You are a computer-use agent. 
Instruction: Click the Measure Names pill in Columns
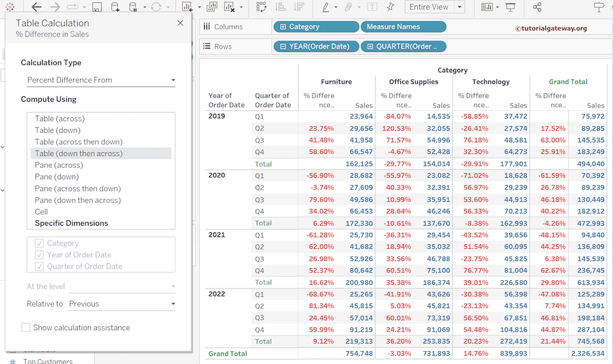[403, 27]
